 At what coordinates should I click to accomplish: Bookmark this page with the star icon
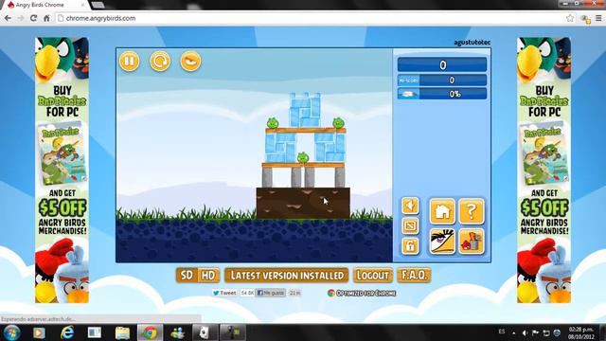(x=570, y=18)
